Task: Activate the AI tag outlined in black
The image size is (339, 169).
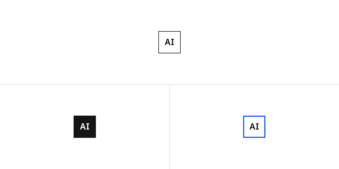Action: pyautogui.click(x=169, y=42)
